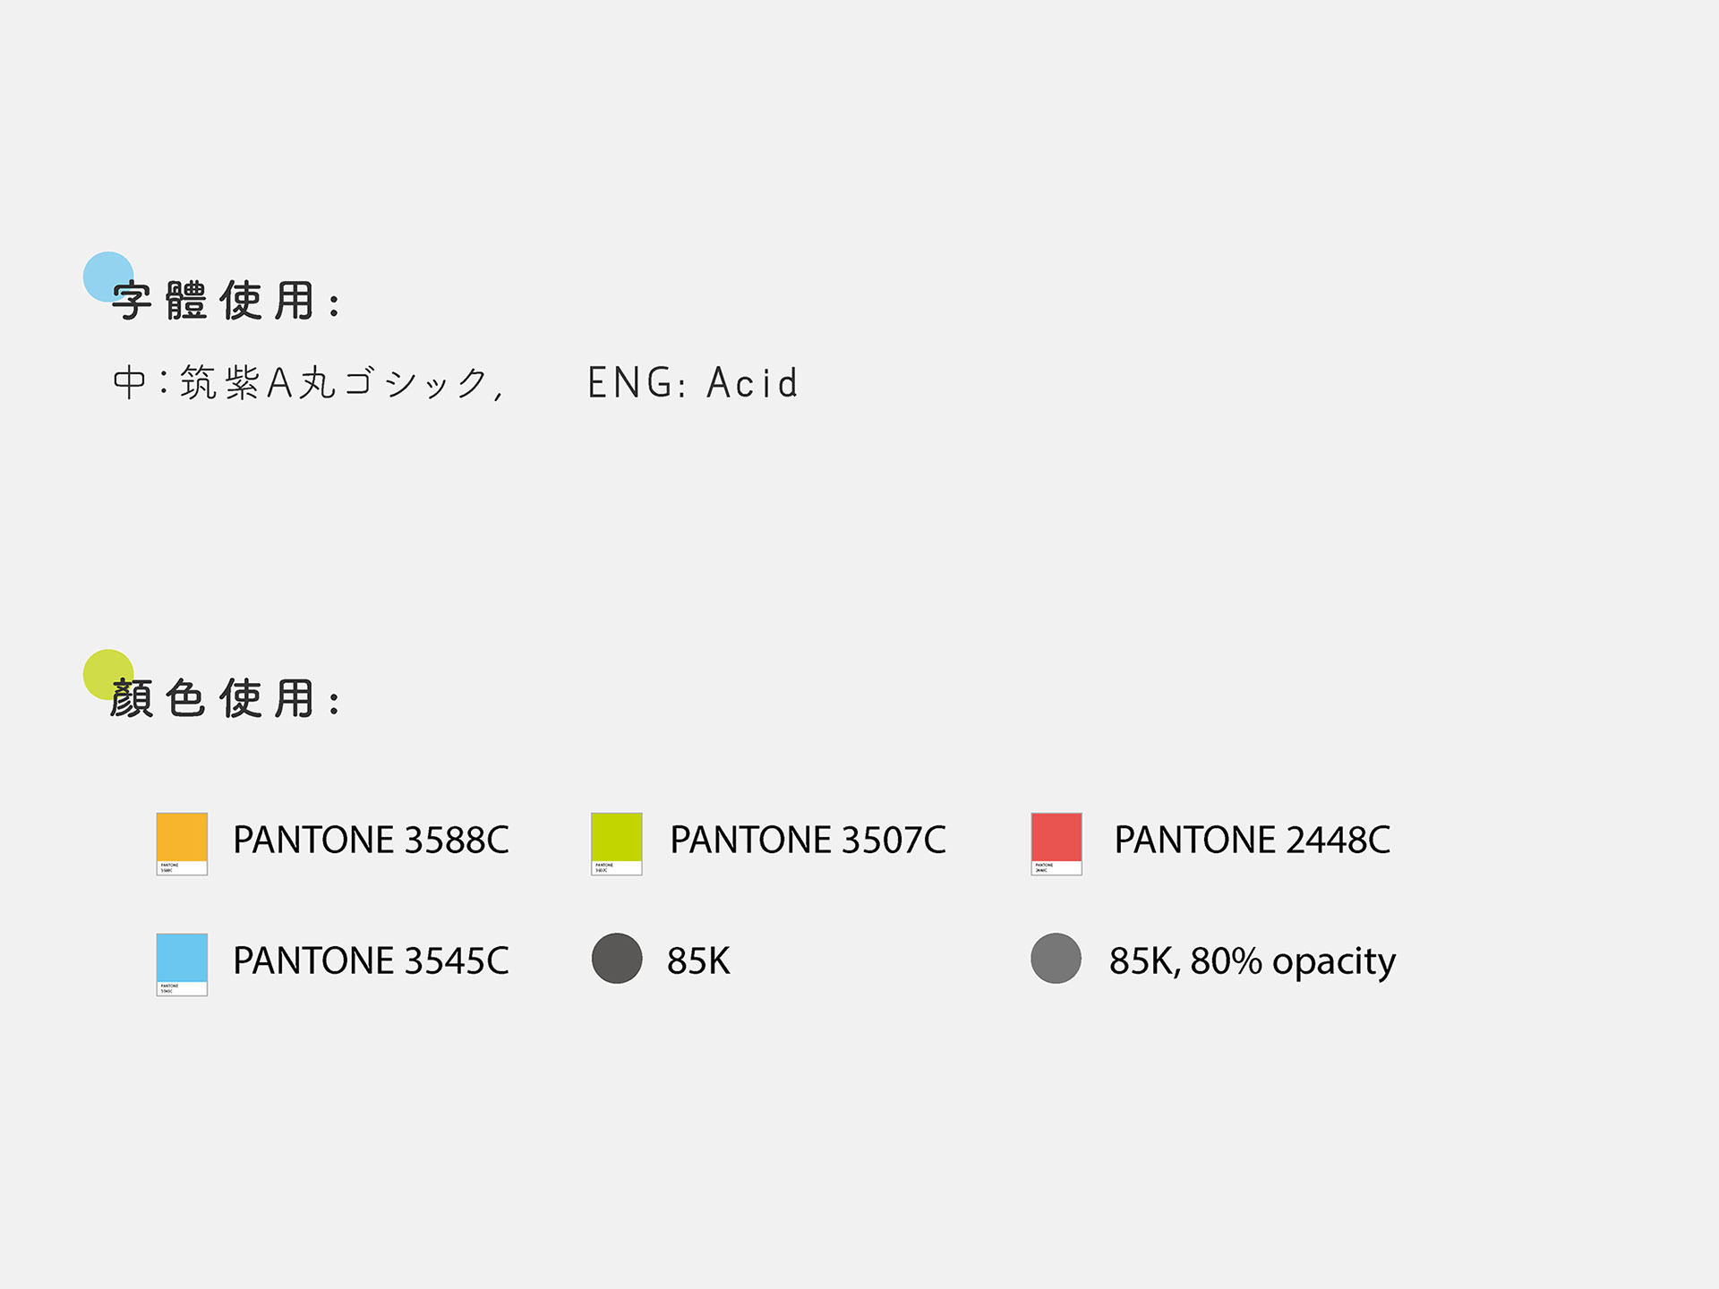Click the red PANTONE 2448C swatch

tap(1056, 843)
